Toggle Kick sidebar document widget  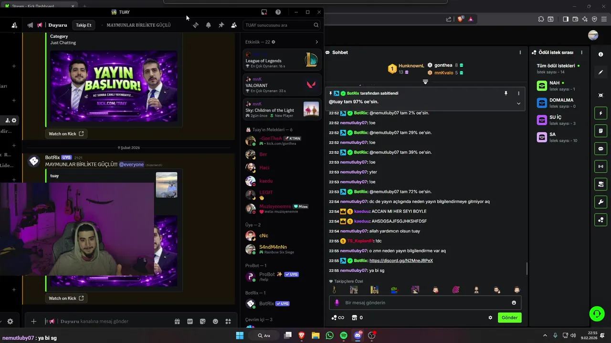(x=600, y=131)
